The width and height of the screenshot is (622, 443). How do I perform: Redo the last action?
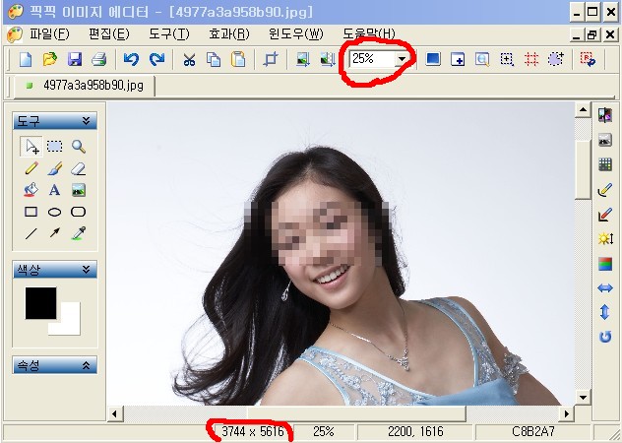[x=157, y=59]
